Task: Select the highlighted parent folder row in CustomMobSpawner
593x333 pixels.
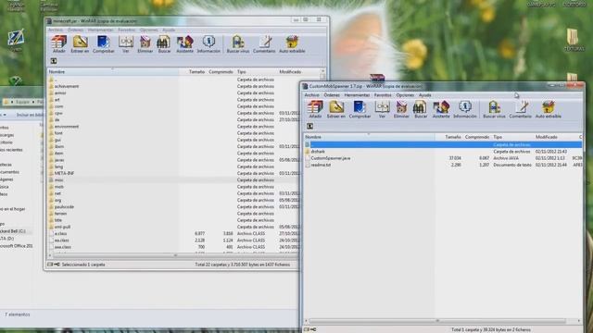Action: (x=443, y=144)
